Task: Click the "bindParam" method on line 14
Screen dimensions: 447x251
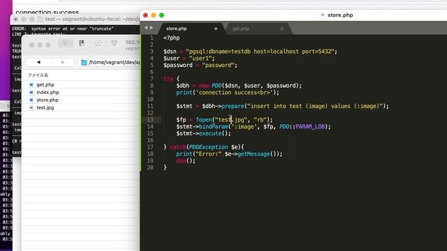Action: coord(213,127)
